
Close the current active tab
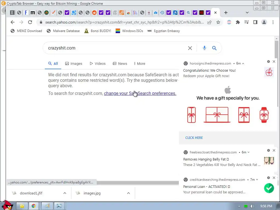215,13
